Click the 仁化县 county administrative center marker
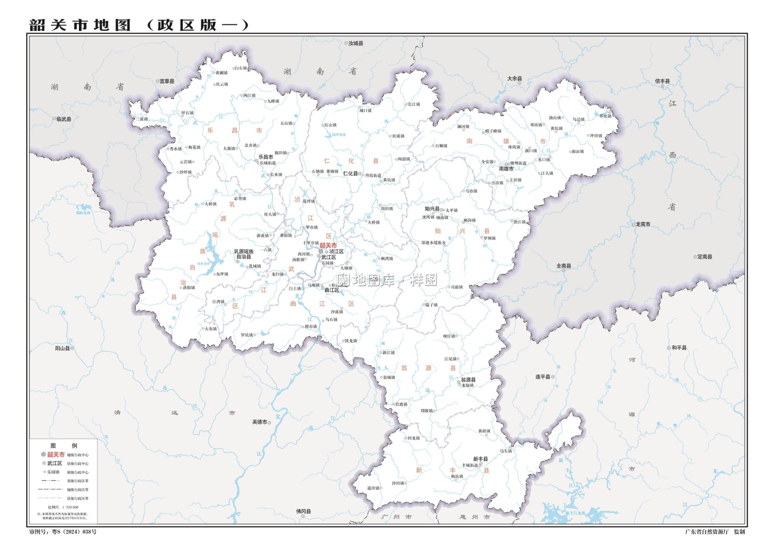Screen dimensions: 774x560 360,174
